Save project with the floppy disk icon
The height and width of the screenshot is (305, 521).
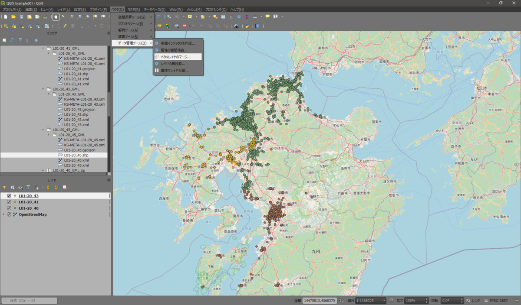point(21,16)
